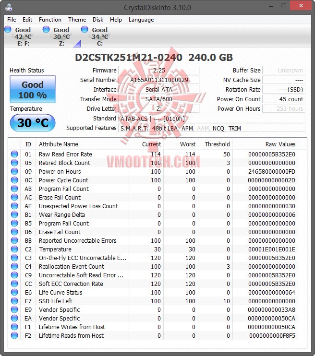Click the Good 100 % health status button
315x356 pixels.
coord(33,89)
